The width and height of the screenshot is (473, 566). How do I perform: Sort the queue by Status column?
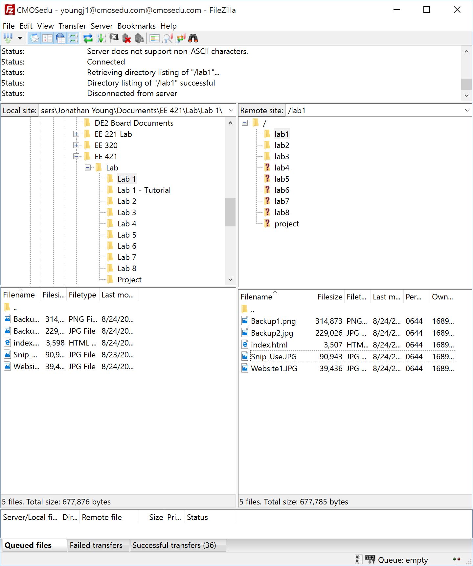(209, 517)
